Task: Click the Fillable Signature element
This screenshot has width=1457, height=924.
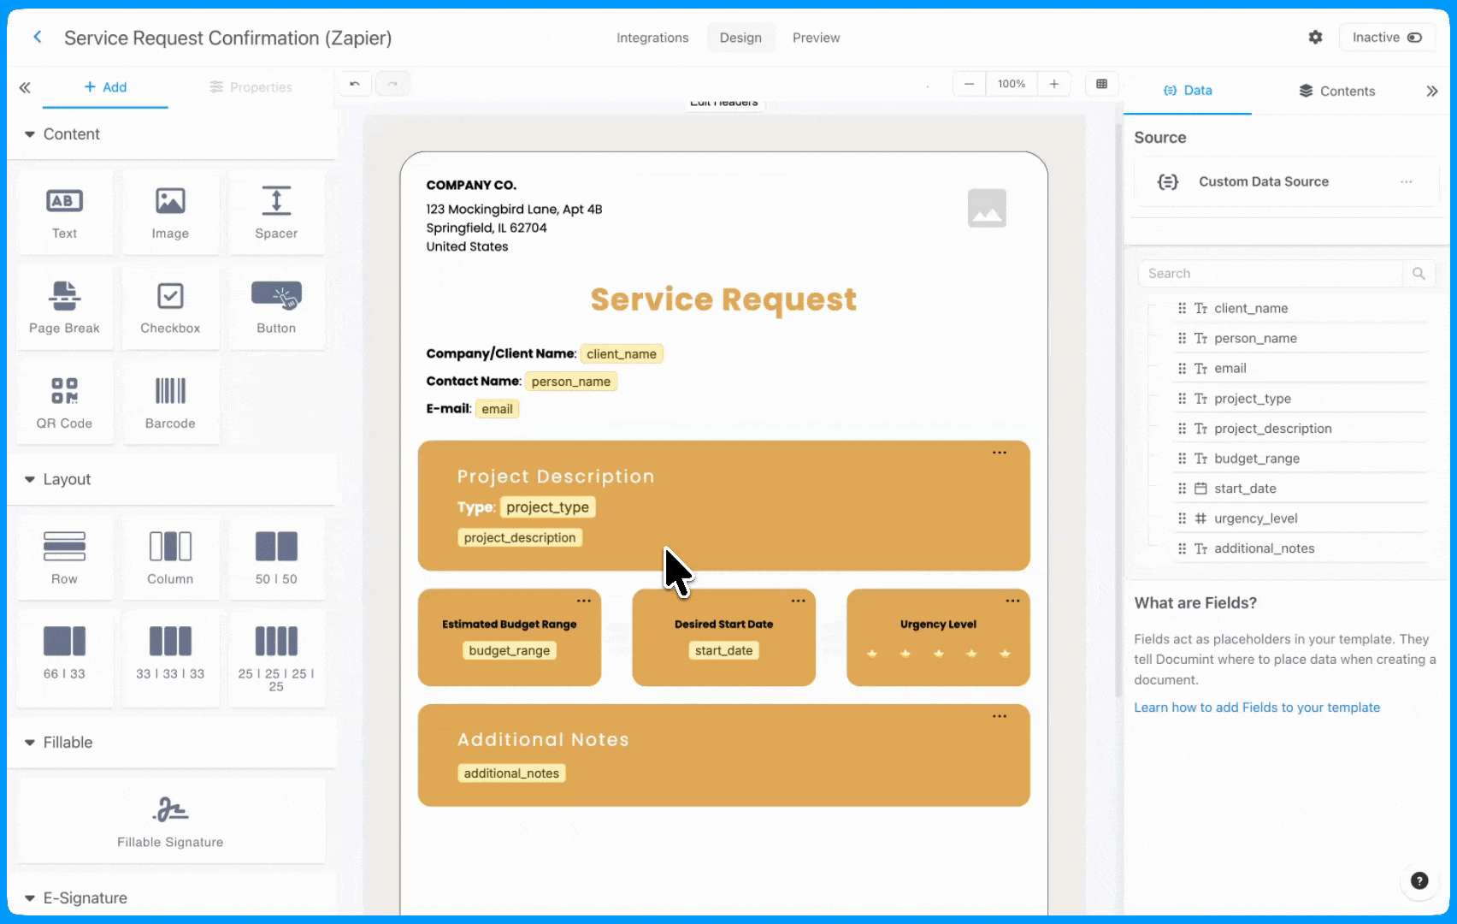Action: 170,821
